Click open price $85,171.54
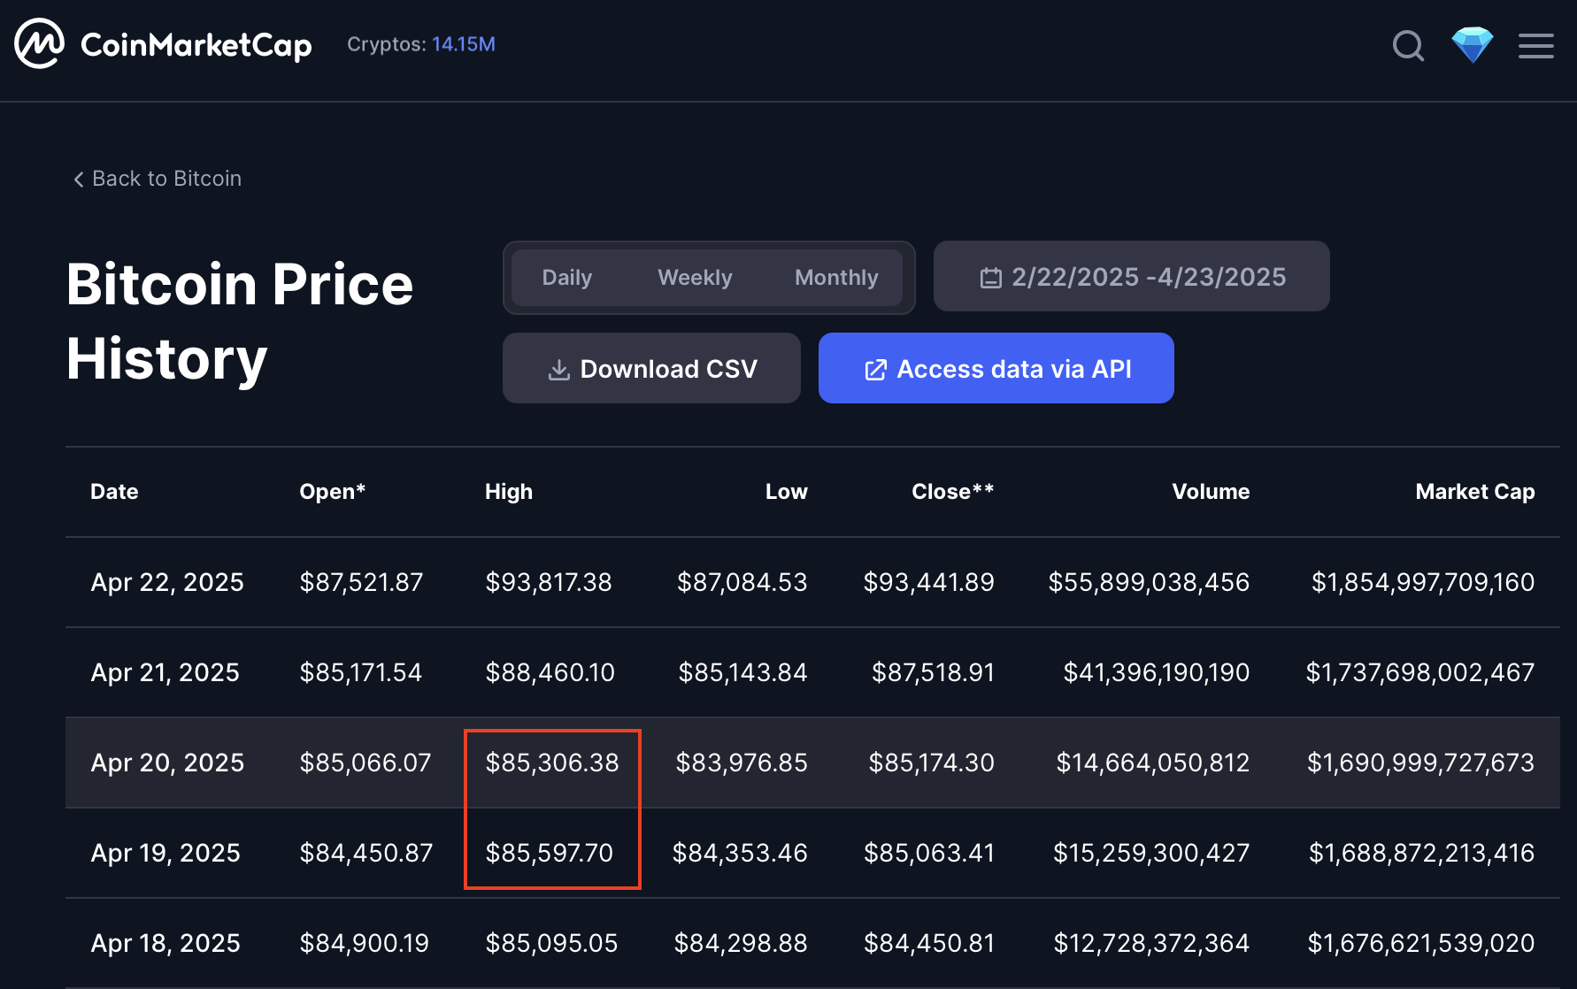The width and height of the screenshot is (1577, 989). tap(361, 672)
